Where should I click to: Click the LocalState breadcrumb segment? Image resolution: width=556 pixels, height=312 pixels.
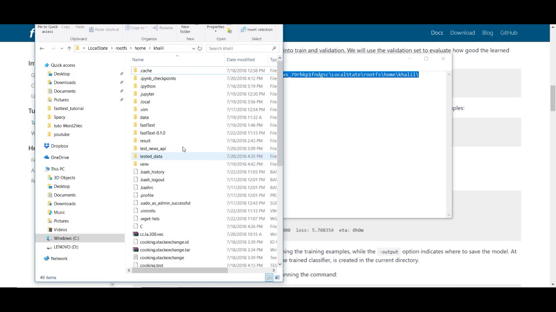click(x=98, y=49)
